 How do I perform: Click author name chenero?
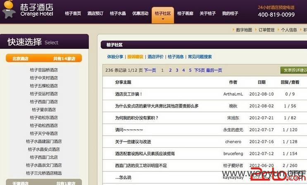233,142
